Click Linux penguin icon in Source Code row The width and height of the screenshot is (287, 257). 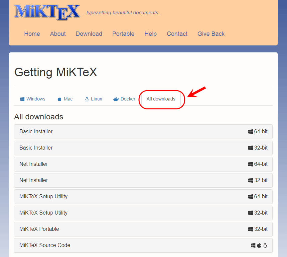coord(265,245)
